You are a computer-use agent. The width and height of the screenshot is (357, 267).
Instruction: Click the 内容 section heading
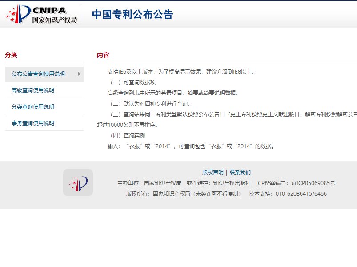(x=103, y=55)
